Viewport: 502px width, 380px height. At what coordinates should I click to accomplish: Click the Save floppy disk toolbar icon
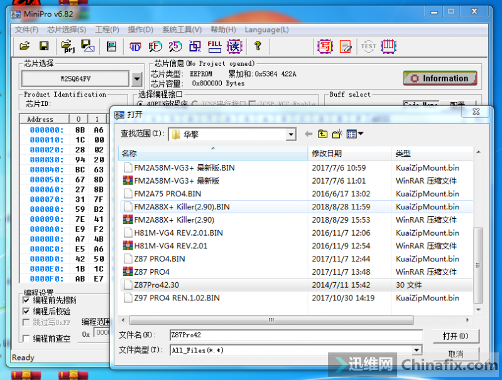(x=44, y=46)
